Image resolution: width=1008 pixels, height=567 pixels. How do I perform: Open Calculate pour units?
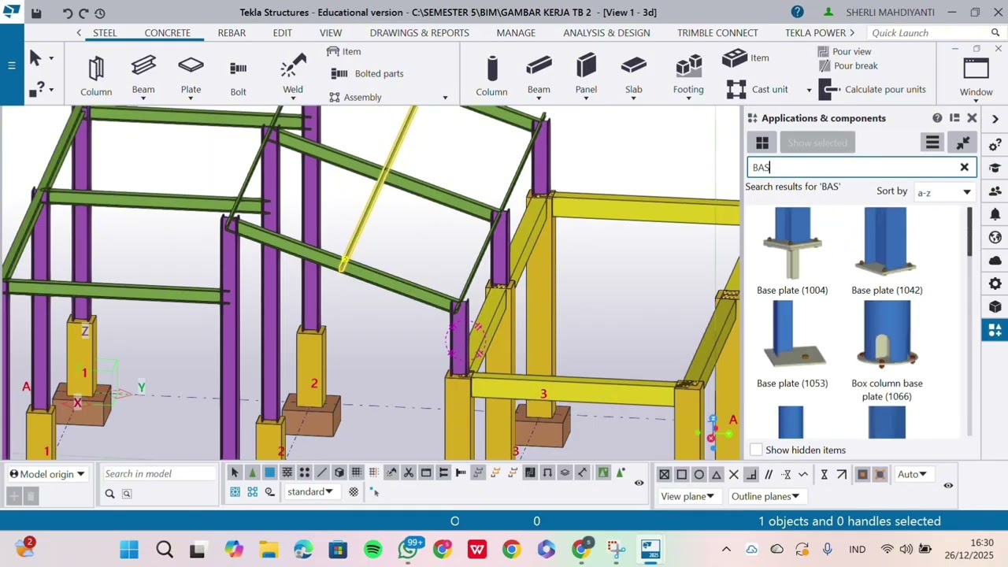(x=873, y=89)
